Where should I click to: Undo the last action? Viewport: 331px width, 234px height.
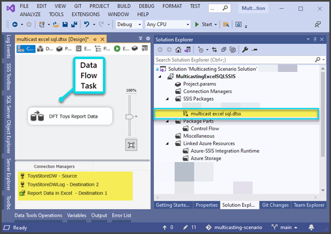(x=86, y=25)
